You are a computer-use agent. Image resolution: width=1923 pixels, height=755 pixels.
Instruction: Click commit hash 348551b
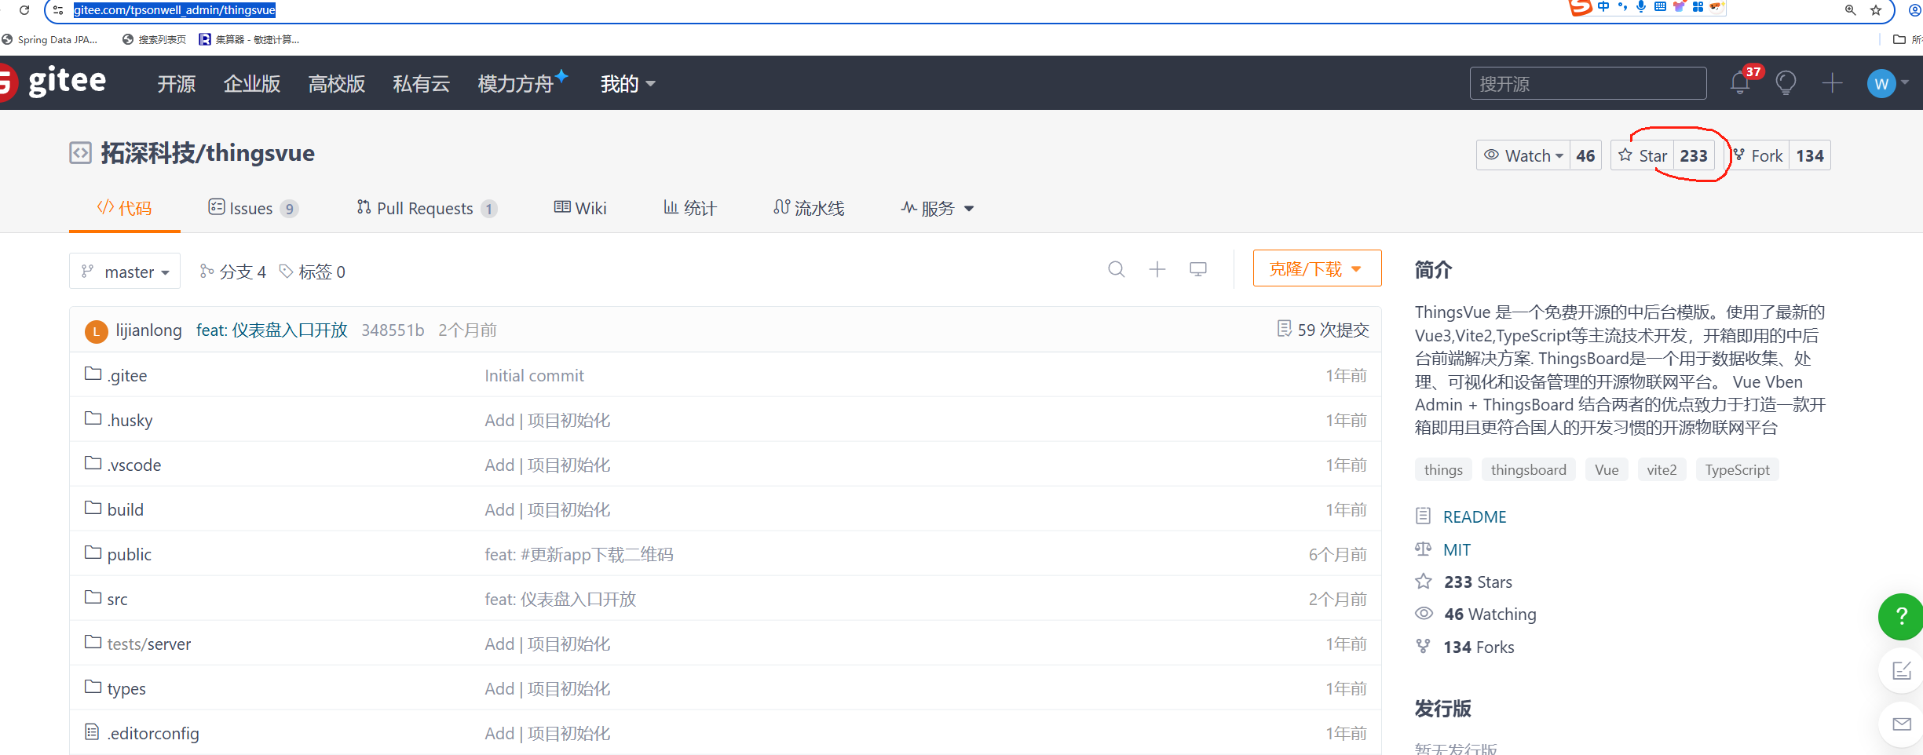(x=393, y=330)
